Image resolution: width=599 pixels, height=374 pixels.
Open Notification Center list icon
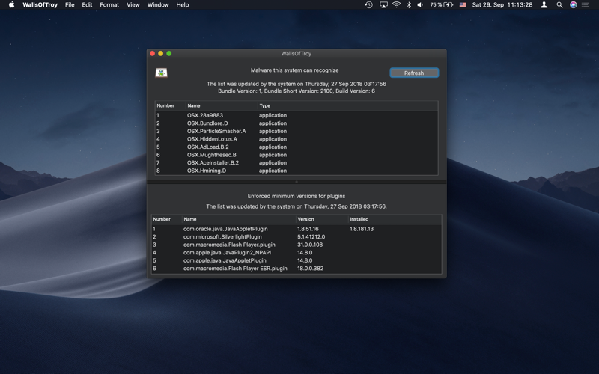pos(586,5)
